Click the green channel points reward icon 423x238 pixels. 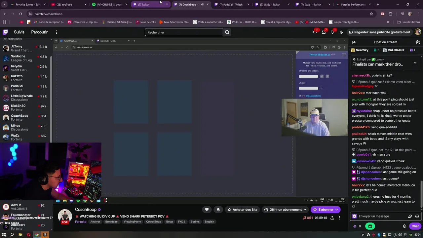[370, 226]
